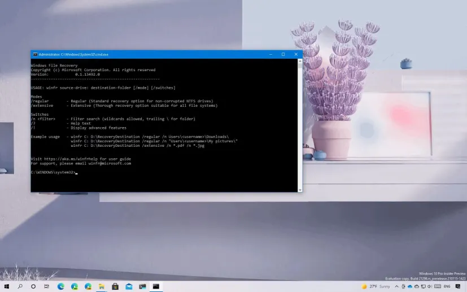
Task: Click the Meet Now tray icon
Action: [x=403, y=286]
